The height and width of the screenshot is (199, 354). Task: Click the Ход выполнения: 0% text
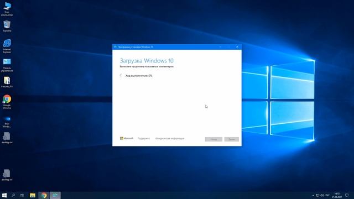[139, 76]
